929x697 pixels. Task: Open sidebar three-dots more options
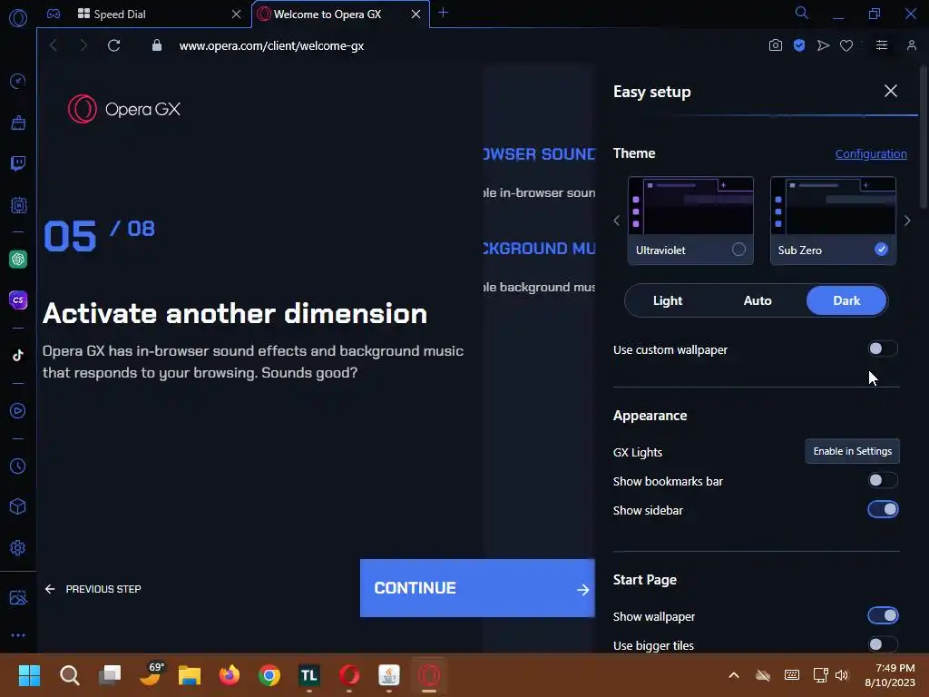[x=18, y=635]
